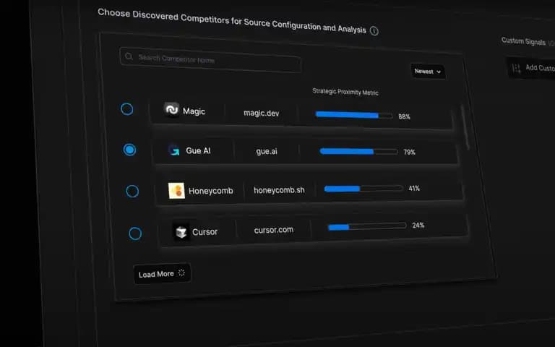This screenshot has height=347, width=555.
Task: Click the Load More button
Action: (163, 274)
